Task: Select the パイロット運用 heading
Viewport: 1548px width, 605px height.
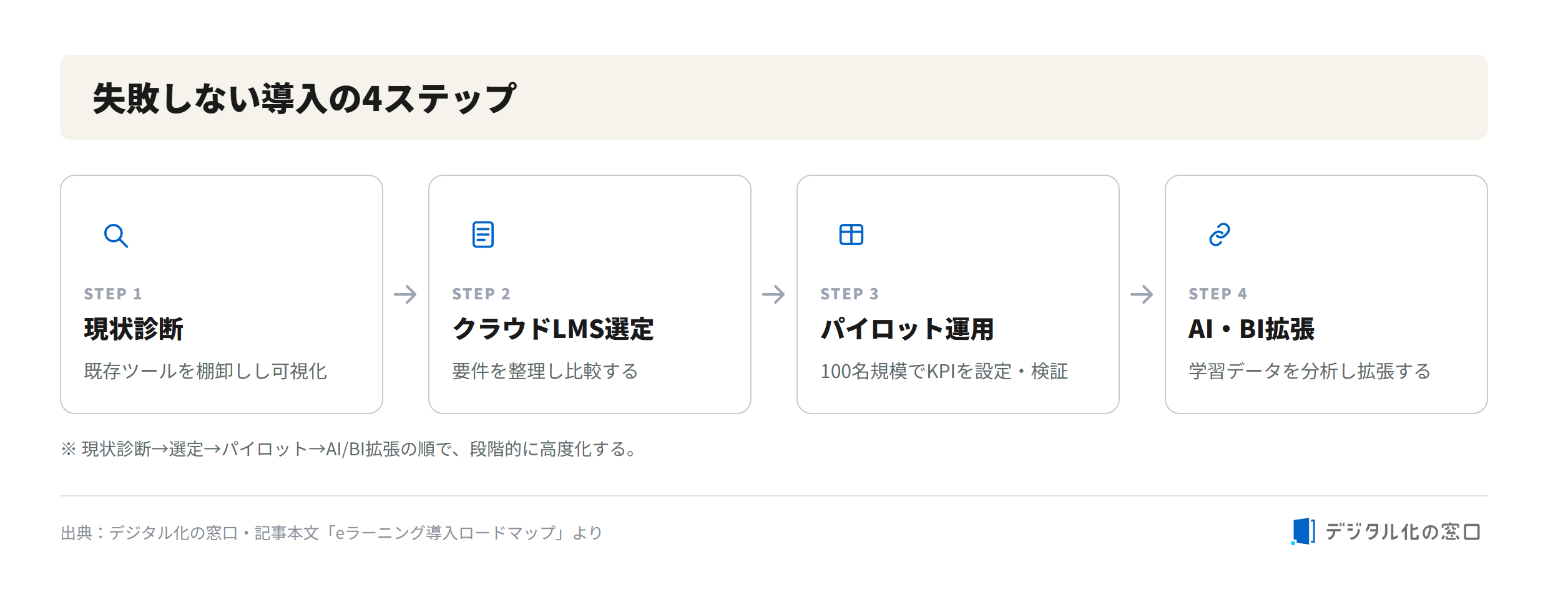Action: 907,329
